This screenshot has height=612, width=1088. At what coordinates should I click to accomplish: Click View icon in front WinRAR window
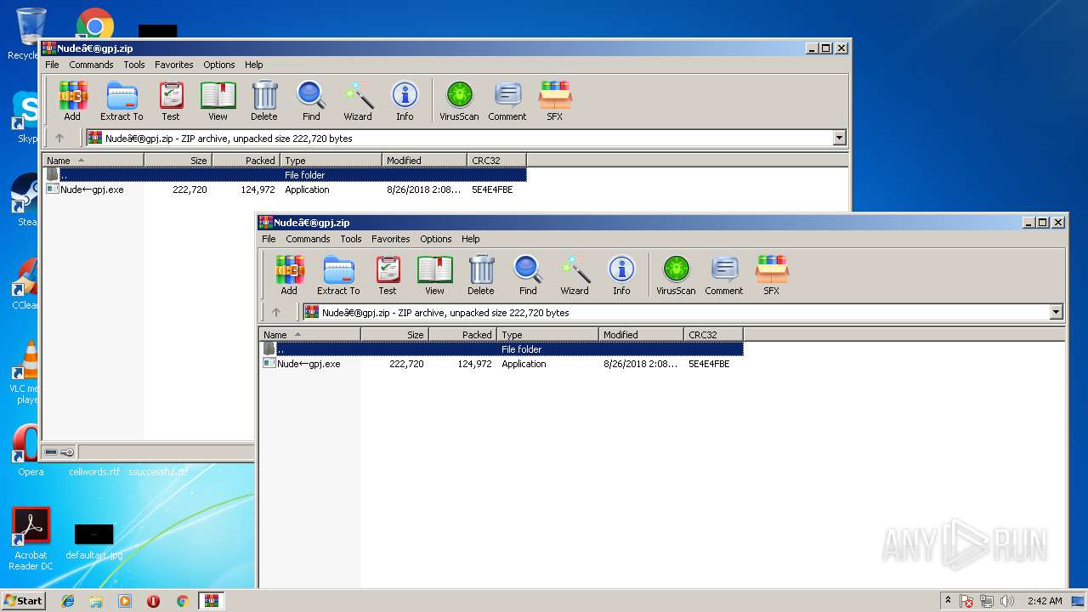[434, 275]
